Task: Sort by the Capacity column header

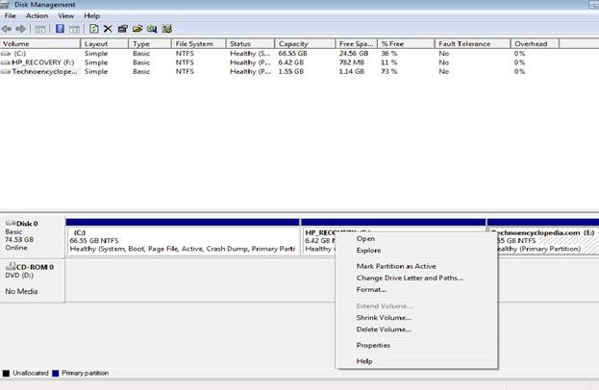Action: coord(305,43)
